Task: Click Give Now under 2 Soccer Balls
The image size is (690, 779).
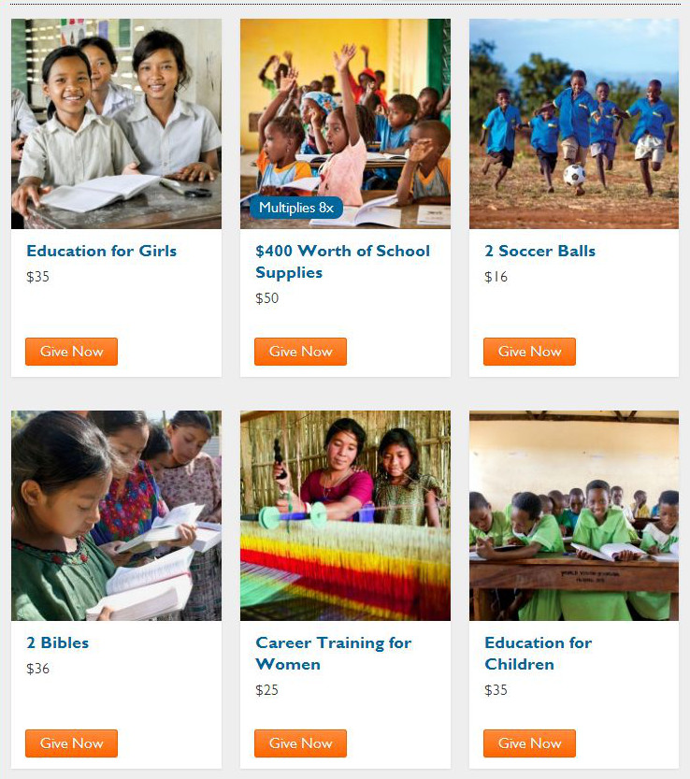Action: (529, 352)
